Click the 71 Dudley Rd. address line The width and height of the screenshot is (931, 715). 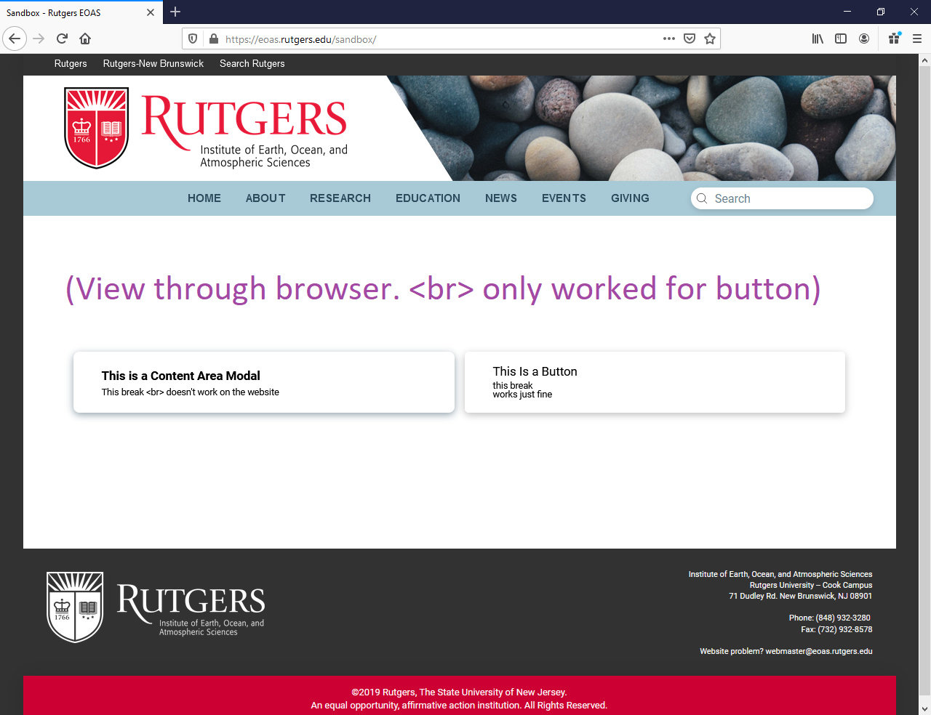tap(800, 596)
